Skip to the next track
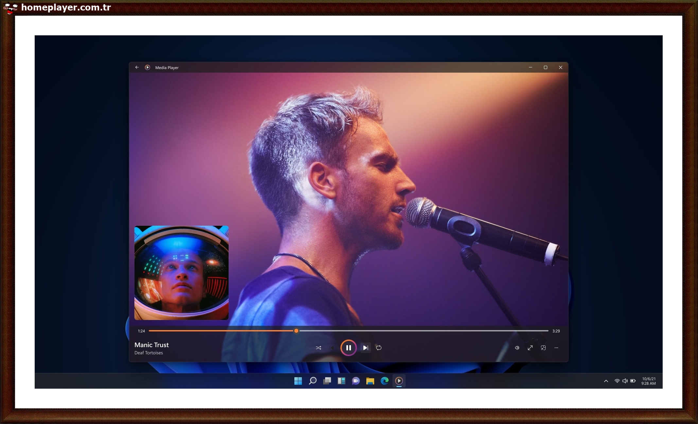 tap(365, 348)
